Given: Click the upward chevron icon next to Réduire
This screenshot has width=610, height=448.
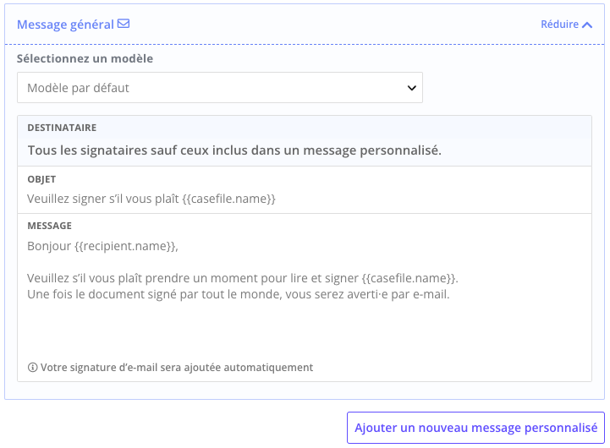Looking at the screenshot, I should click(587, 25).
